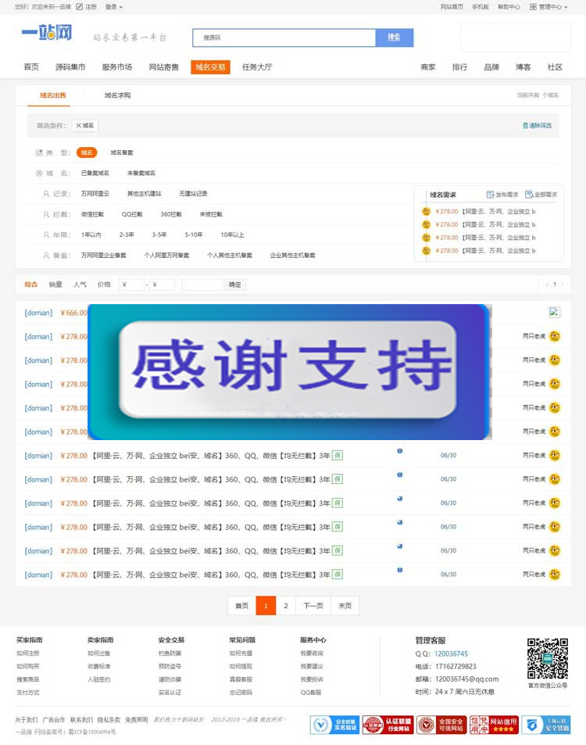The image size is (586, 745).
Task: Sort listings by 价格
Action: 104,285
